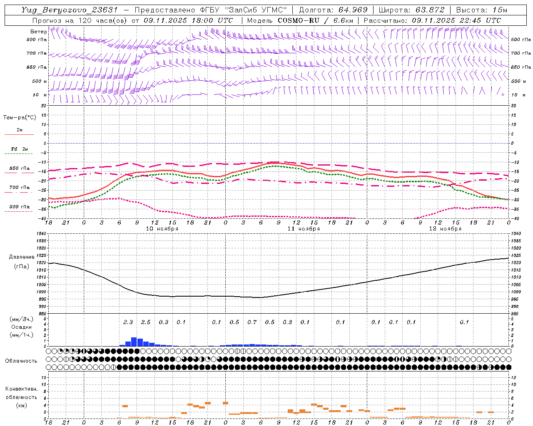This screenshot has height=426, width=533.
Task: Click the Тем-ра(°C) axis title
Action: tap(20, 118)
